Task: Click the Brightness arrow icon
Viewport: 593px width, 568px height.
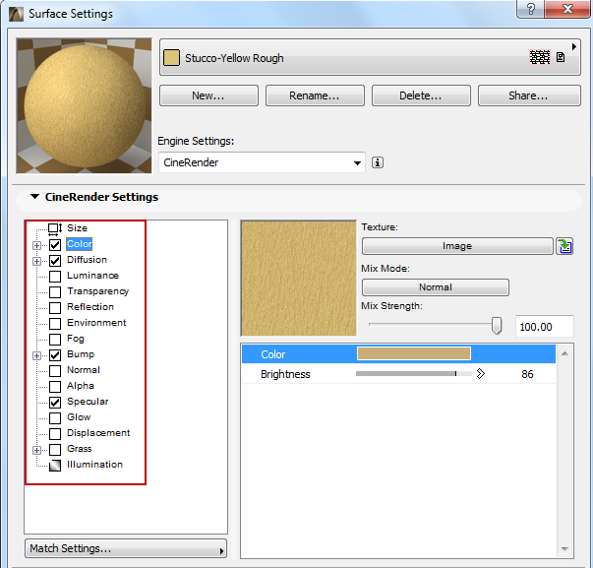Action: 480,374
